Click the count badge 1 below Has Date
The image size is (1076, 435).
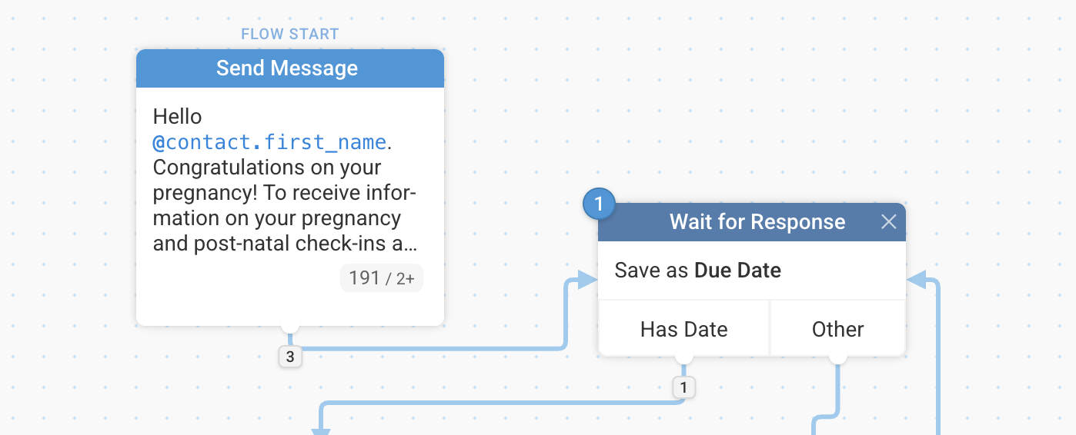coord(683,387)
